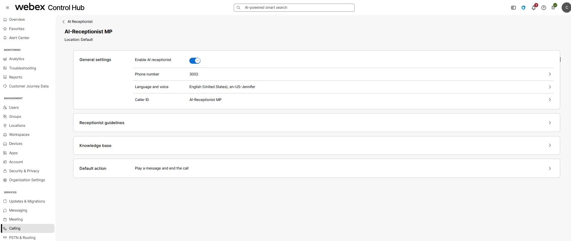Click the AI Receptionist breadcrumb link

80,22
